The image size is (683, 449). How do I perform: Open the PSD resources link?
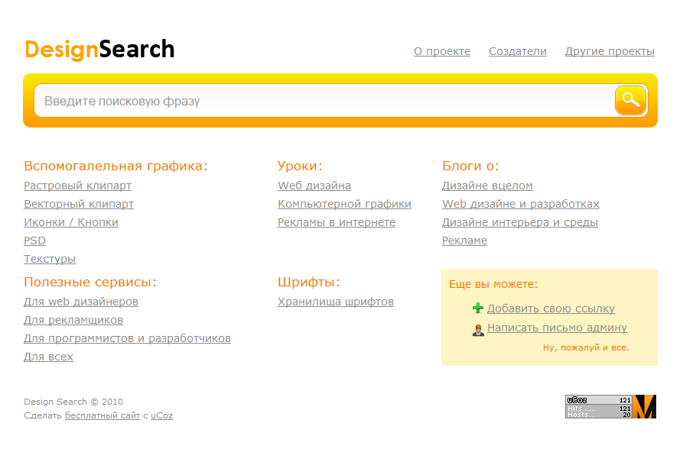[x=34, y=241]
